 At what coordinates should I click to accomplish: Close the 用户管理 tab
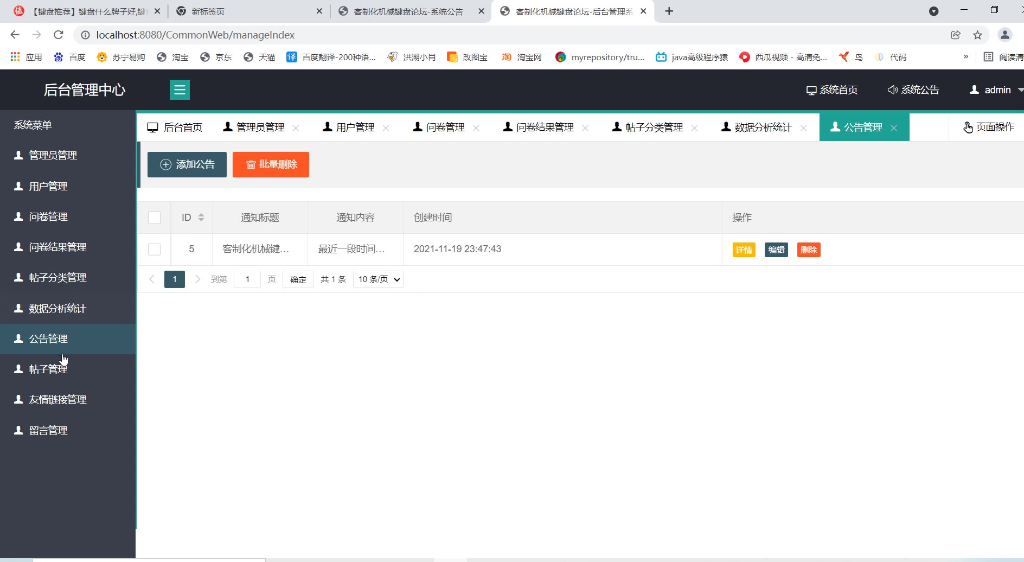(x=386, y=128)
